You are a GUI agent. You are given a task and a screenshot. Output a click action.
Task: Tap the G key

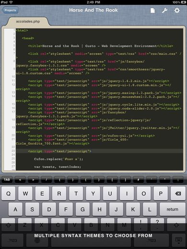coord(82,209)
